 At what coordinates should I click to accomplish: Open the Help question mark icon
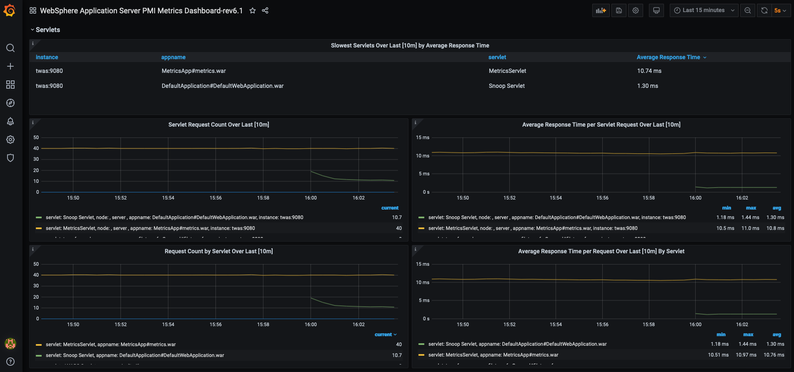[x=10, y=362]
